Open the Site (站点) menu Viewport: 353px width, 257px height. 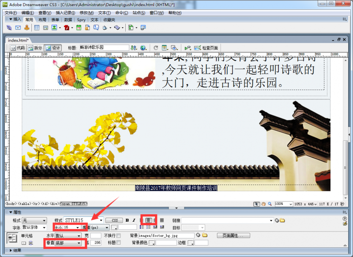[139, 13]
